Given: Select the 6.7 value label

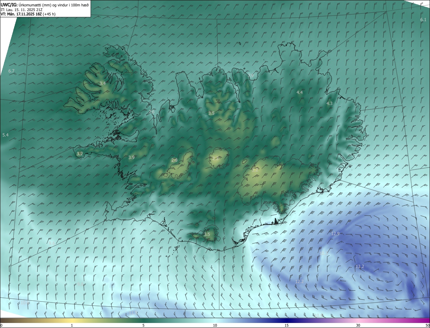Looking at the screenshot, I should 11,71.
